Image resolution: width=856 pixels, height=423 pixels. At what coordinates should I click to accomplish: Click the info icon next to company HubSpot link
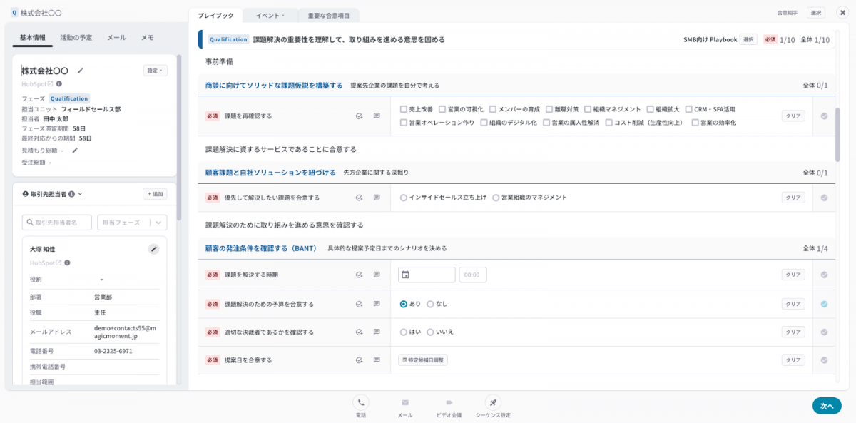(x=58, y=83)
